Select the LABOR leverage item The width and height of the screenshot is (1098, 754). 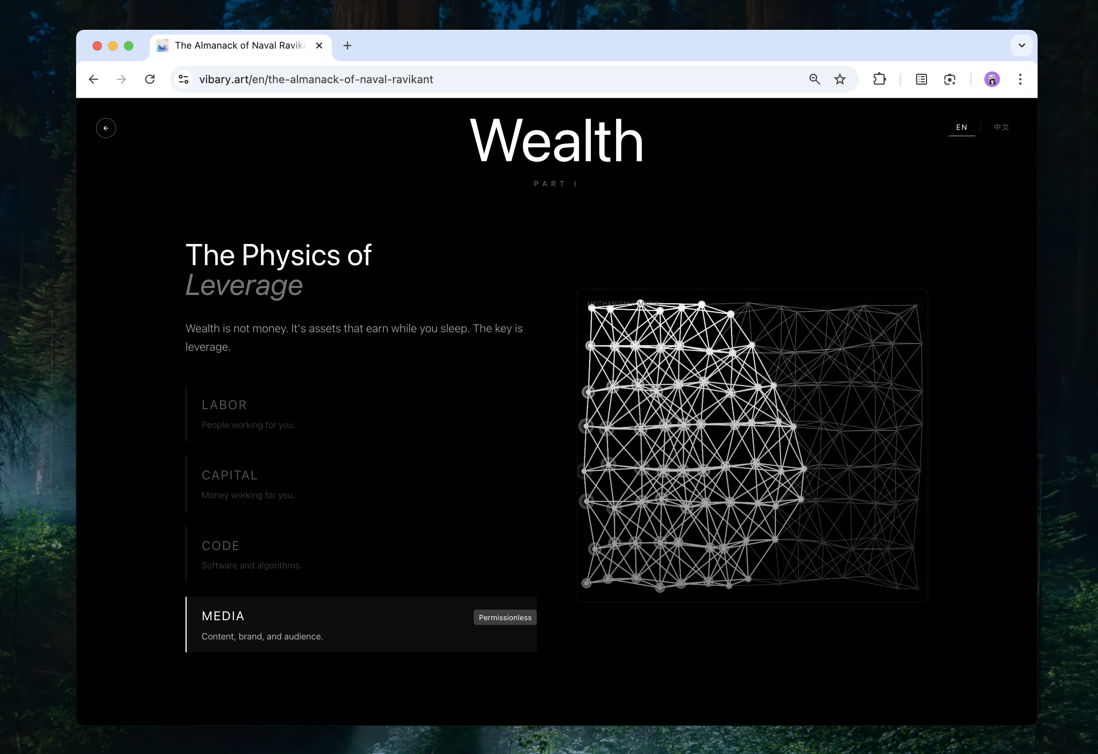click(361, 413)
